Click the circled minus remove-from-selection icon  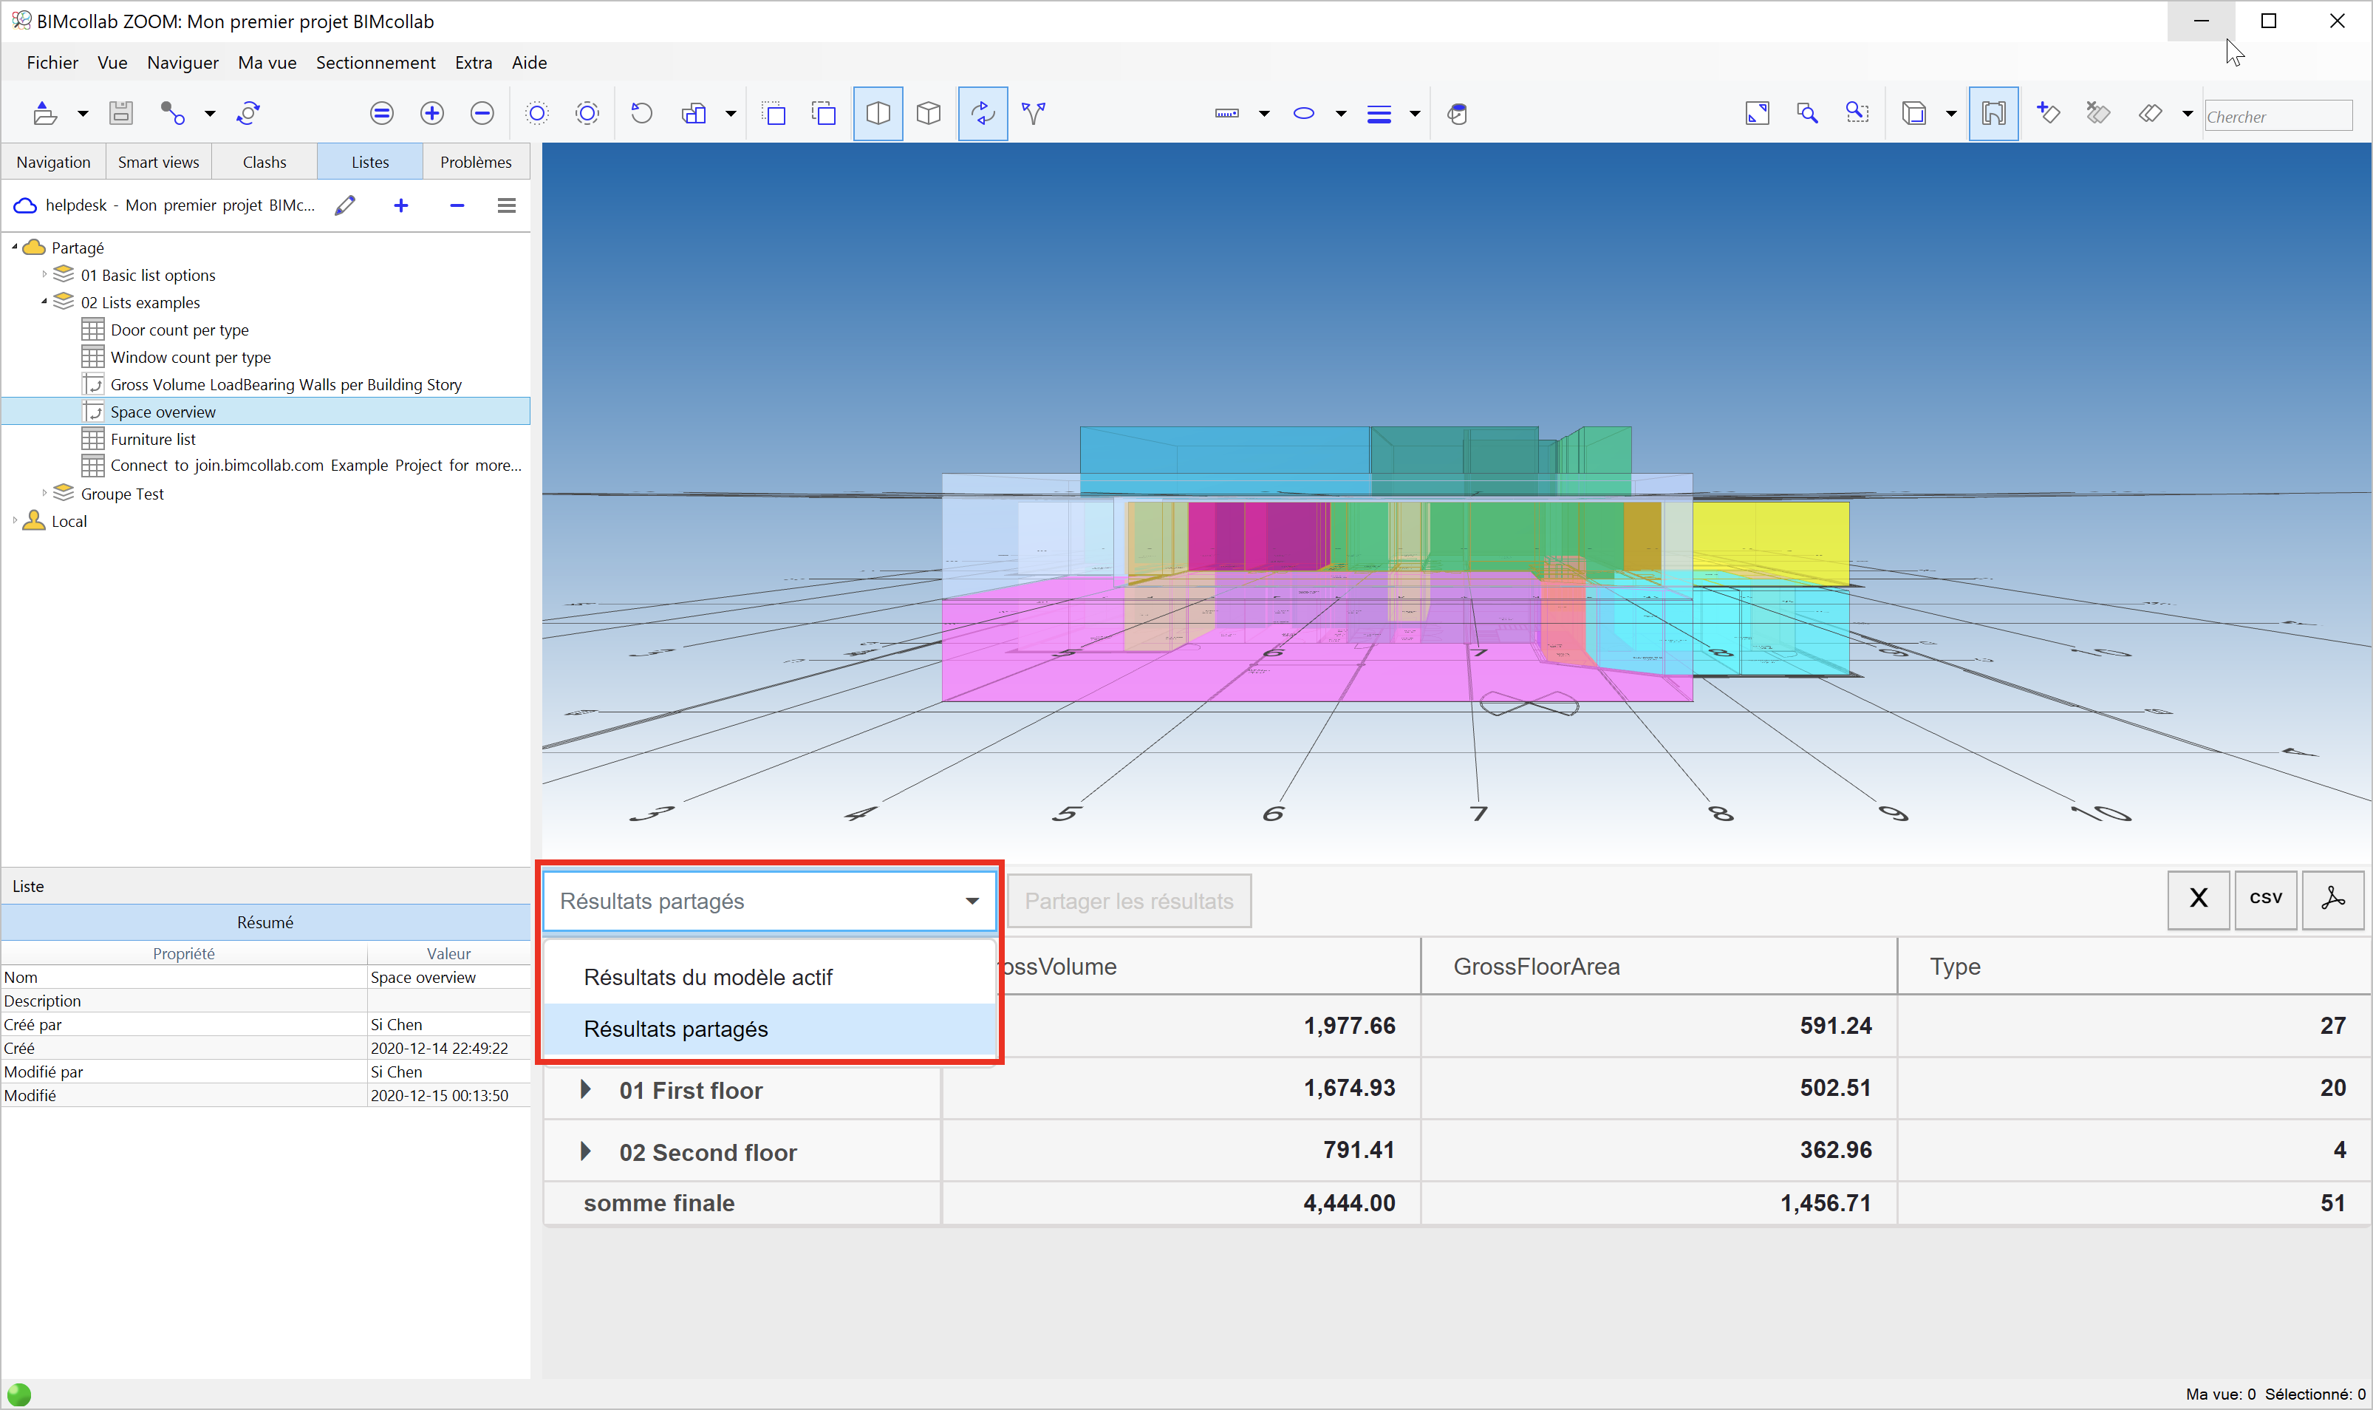(x=482, y=114)
